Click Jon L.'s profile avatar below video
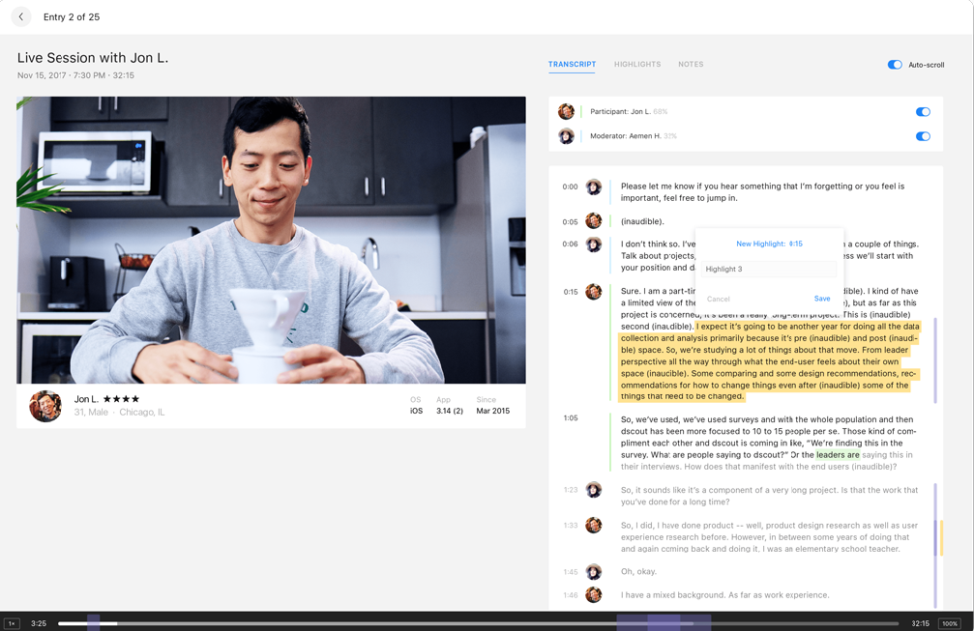The width and height of the screenshot is (974, 631). point(45,406)
